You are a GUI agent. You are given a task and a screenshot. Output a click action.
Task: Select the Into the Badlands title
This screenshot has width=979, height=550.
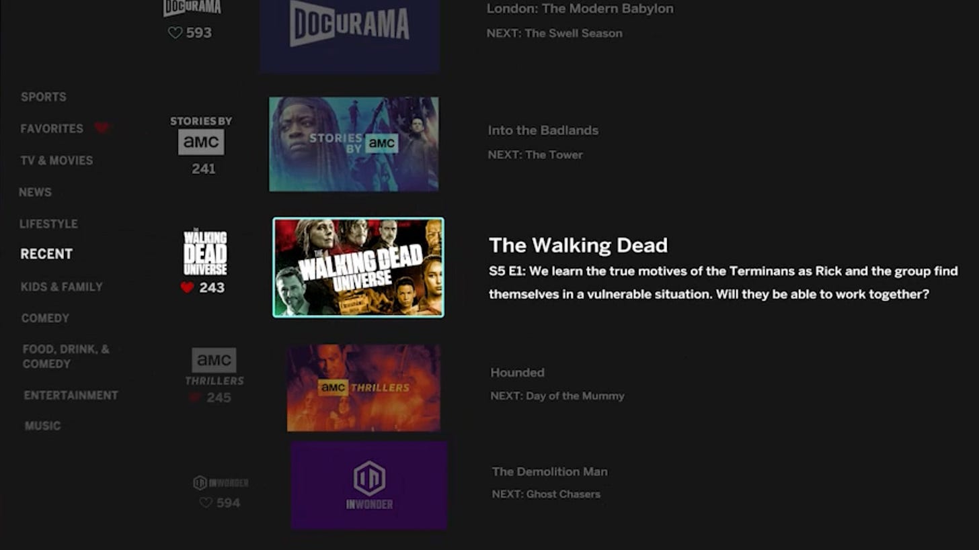pos(543,130)
